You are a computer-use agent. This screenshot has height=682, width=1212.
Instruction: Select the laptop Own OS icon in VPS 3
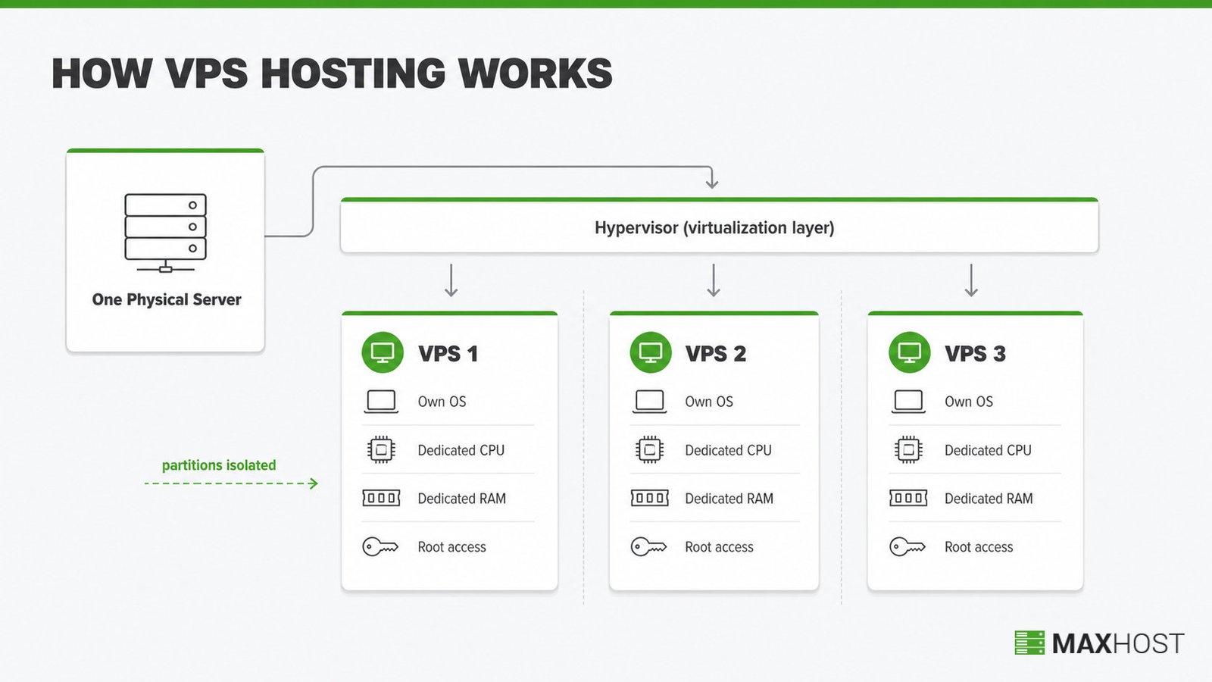pos(908,402)
